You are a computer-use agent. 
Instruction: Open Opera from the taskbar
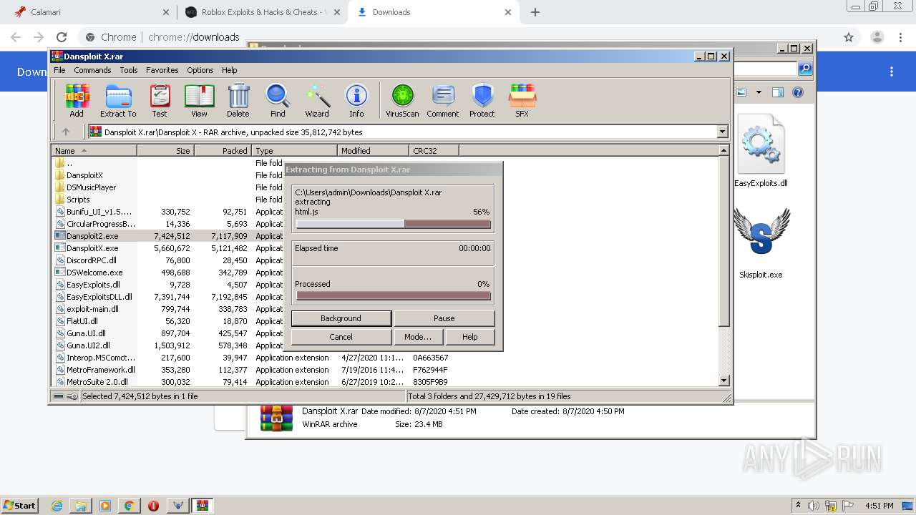point(153,506)
